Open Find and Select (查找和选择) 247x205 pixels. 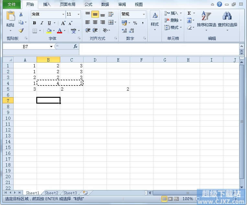click(x=228, y=20)
